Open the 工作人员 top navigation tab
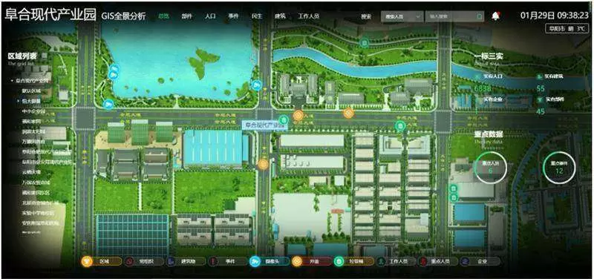Viewport: 594px width, 279px height. pos(308,16)
